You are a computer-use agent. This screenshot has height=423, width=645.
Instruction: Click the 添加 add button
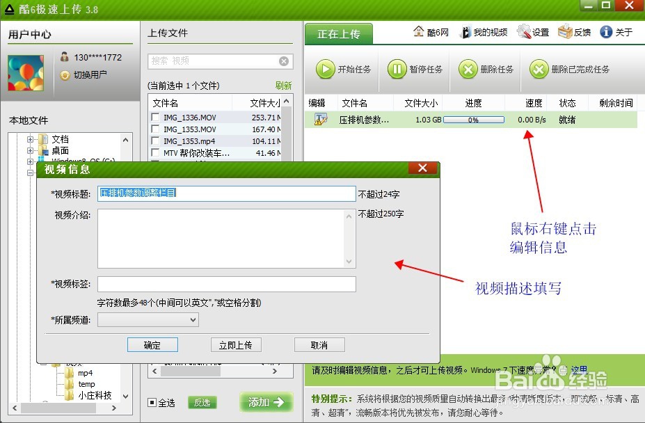(266, 402)
